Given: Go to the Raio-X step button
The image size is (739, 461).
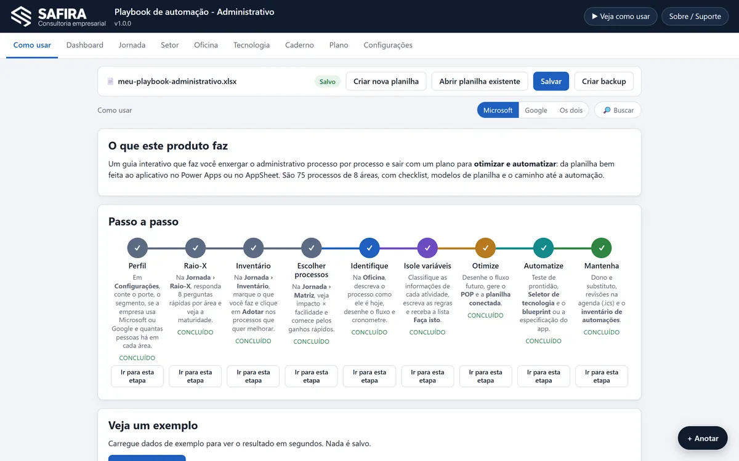Looking at the screenshot, I should point(195,376).
